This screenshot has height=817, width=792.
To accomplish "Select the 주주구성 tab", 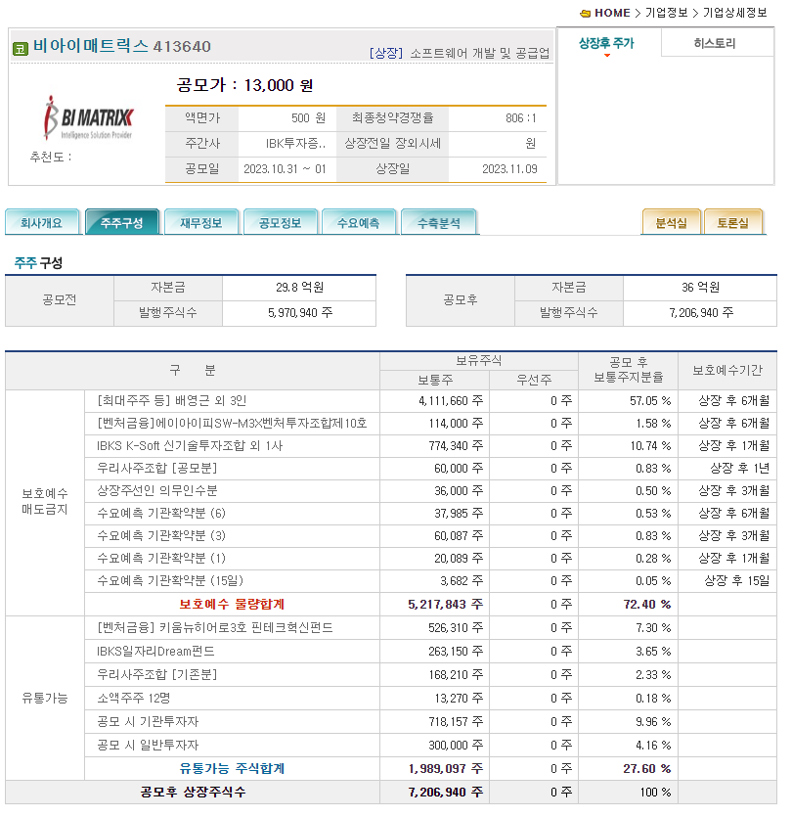I will pyautogui.click(x=122, y=222).
